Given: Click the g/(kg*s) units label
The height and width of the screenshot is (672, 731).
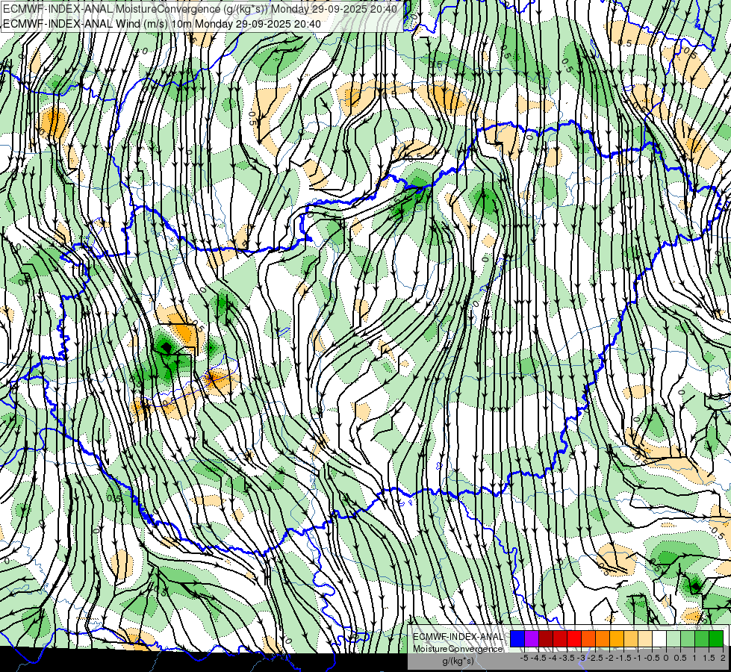Looking at the screenshot, I should point(458,662).
